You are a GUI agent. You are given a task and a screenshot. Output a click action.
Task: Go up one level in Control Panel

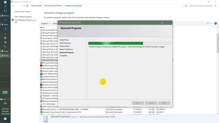pos(24,6)
